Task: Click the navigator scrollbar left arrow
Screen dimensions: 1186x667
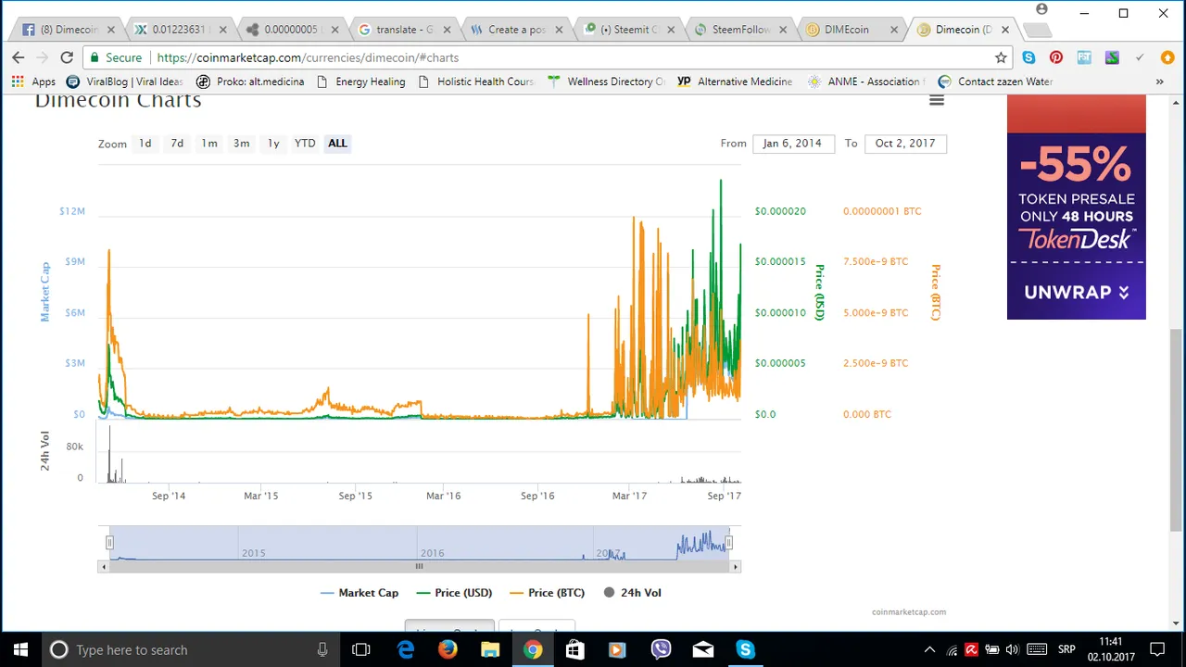Action: (x=103, y=567)
